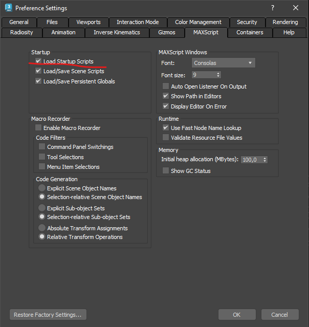Confirm settings with OK button

click(237, 315)
